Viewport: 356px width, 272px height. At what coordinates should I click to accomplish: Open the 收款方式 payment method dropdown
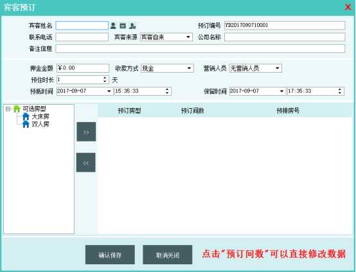point(189,68)
